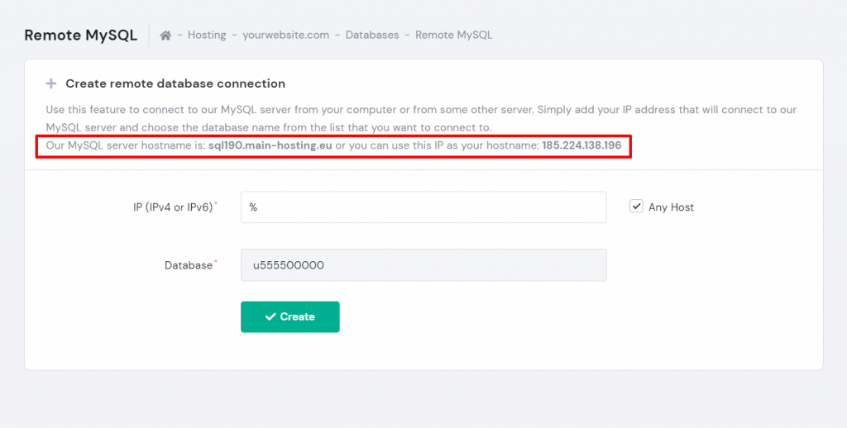Click the "Our MySQL server hostname is" text

point(125,146)
